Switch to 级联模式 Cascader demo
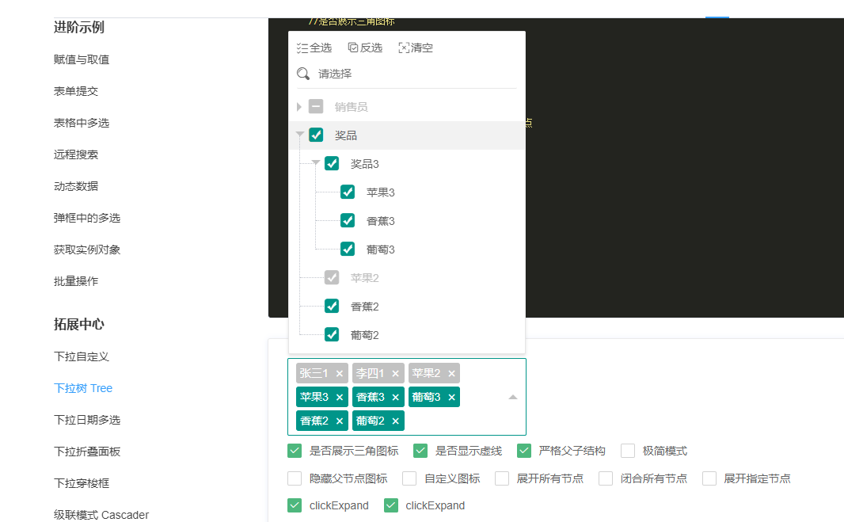This screenshot has height=522, width=844. [103, 514]
